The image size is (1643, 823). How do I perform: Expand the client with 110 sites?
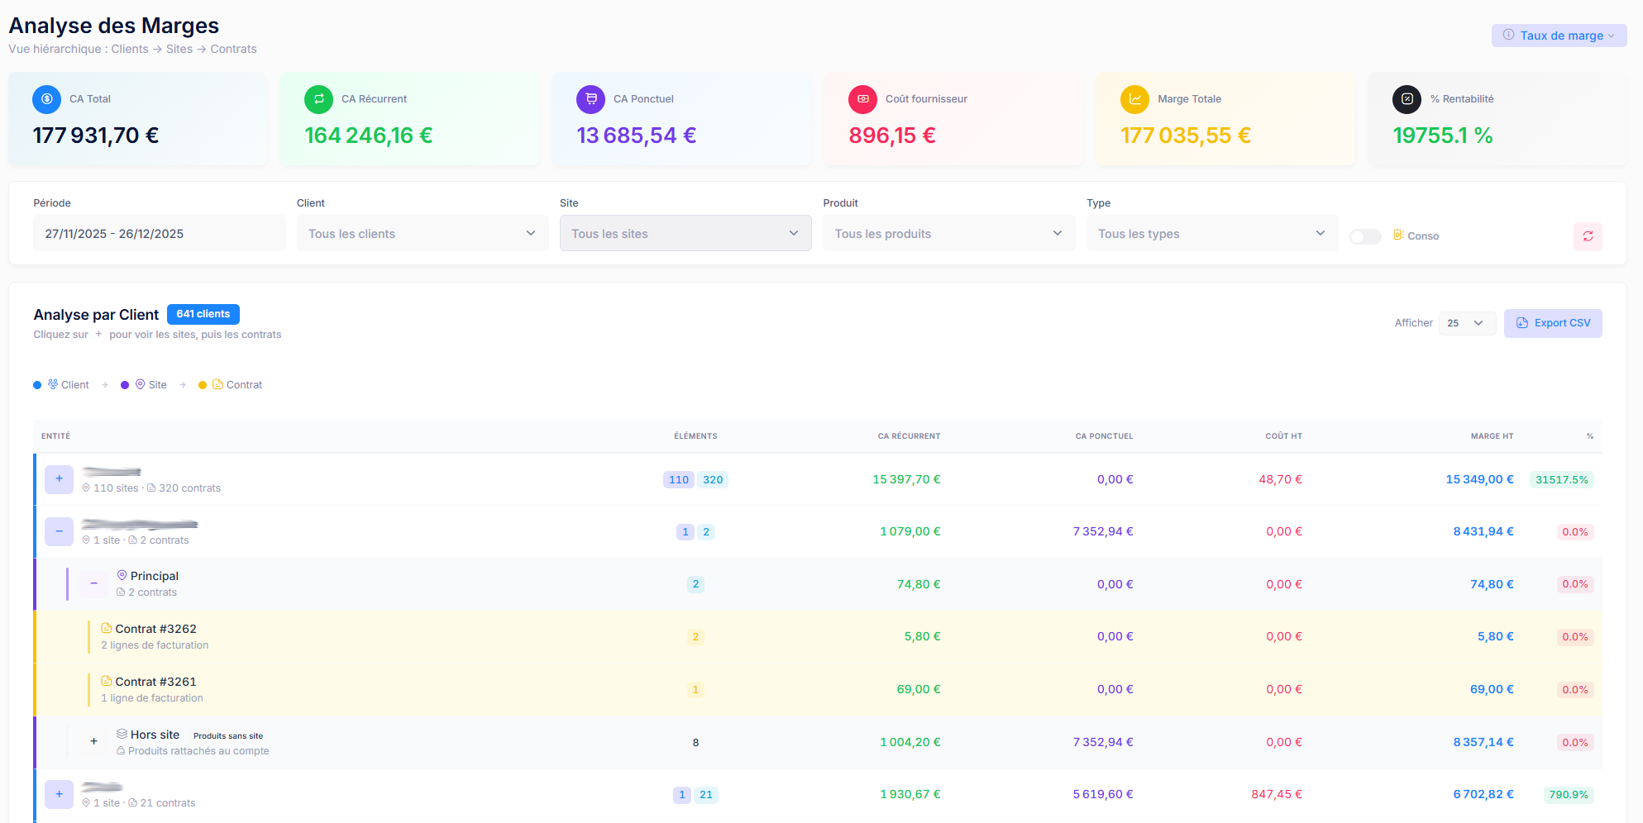[x=60, y=479]
